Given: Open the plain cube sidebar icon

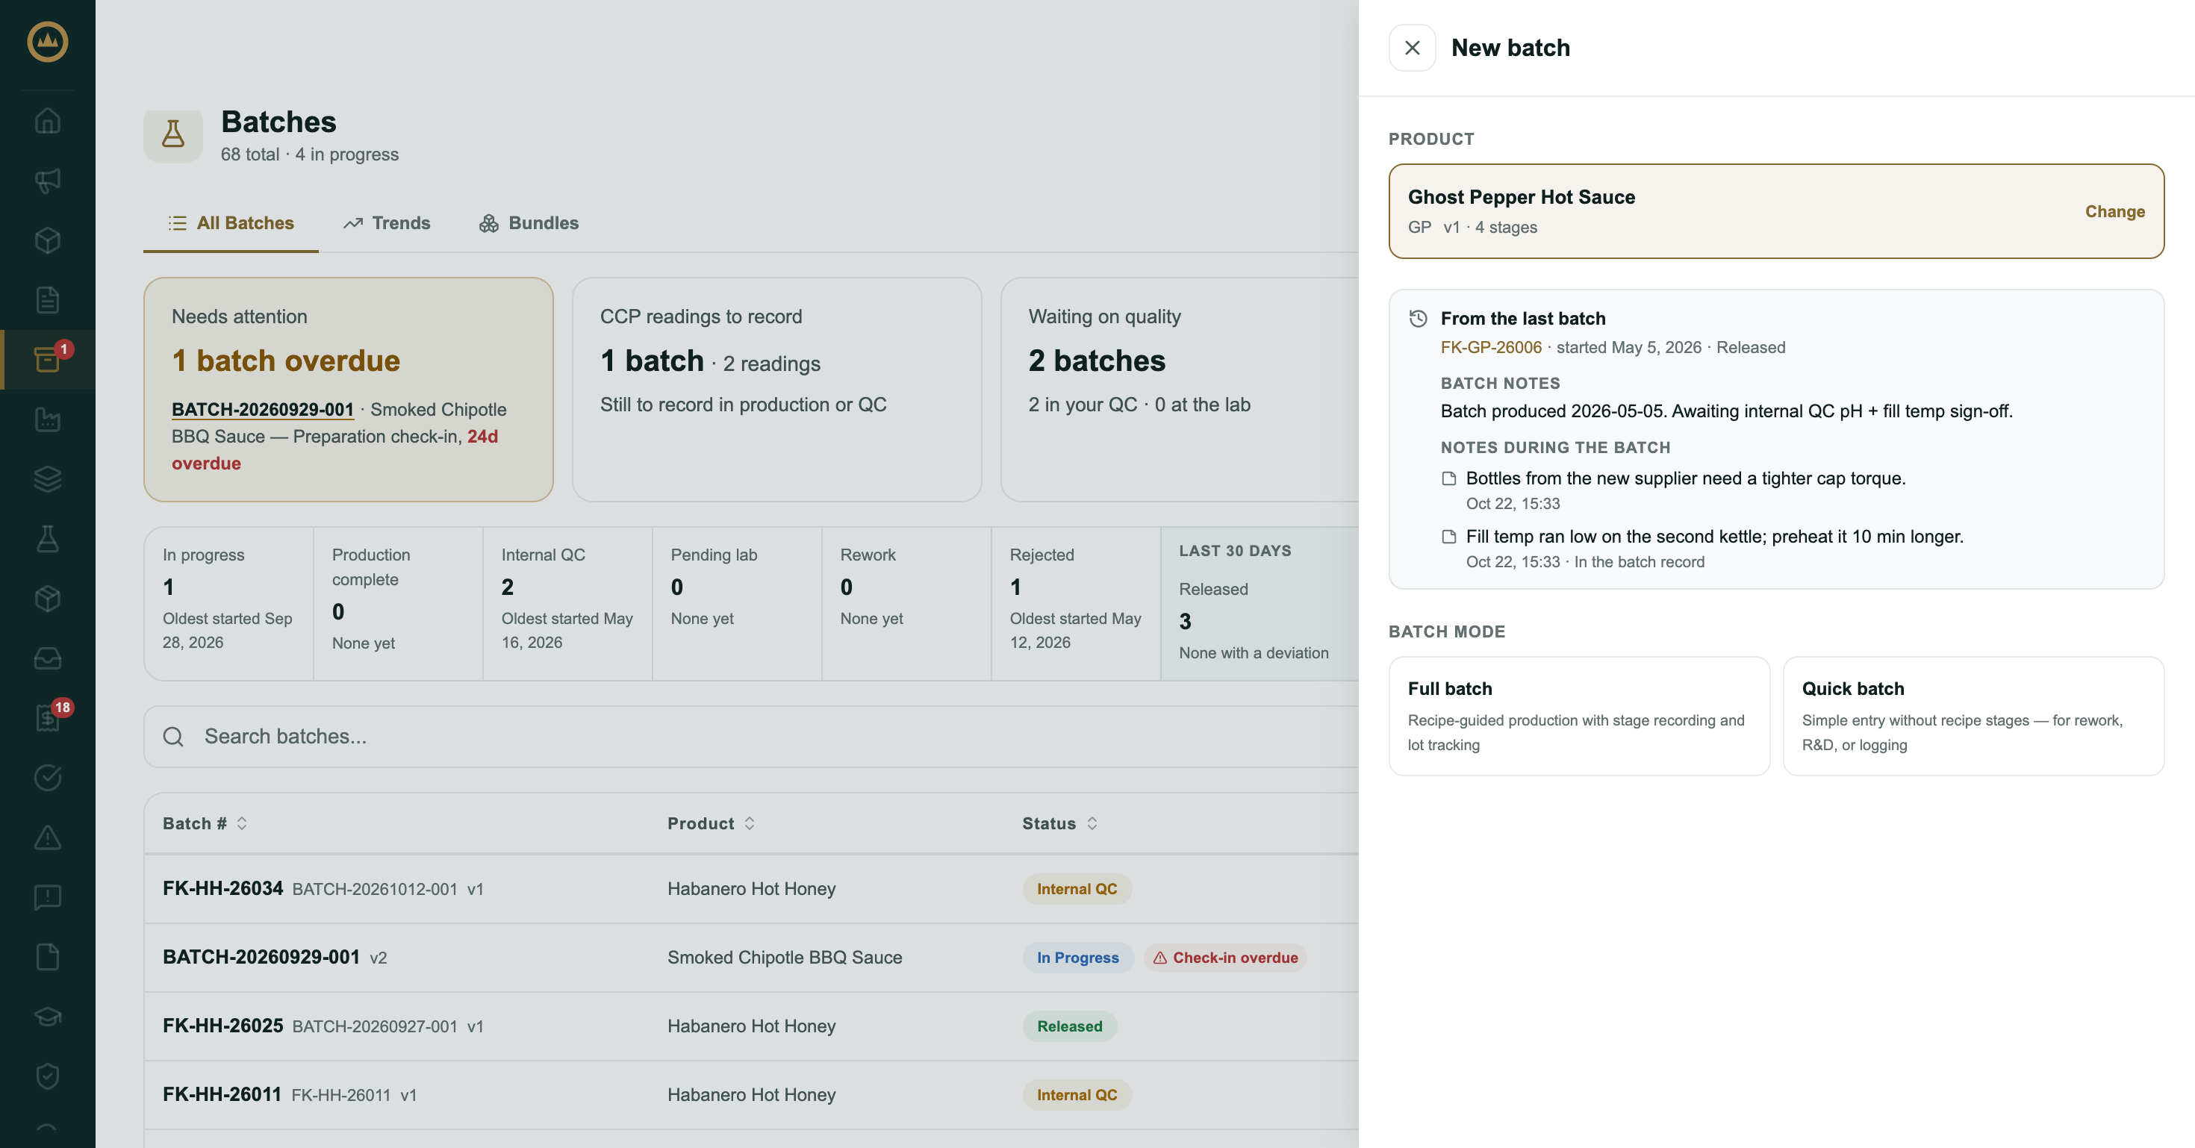Looking at the screenshot, I should point(48,240).
